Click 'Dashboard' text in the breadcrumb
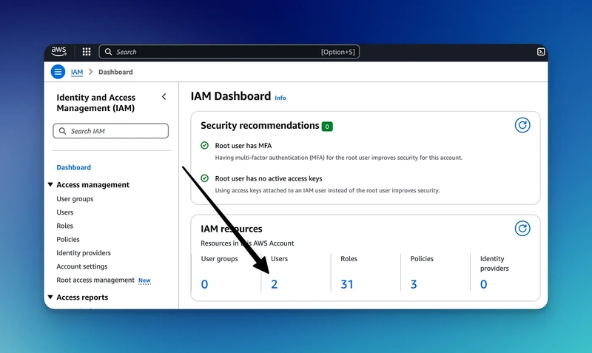Image resolution: width=592 pixels, height=353 pixels. 115,72
